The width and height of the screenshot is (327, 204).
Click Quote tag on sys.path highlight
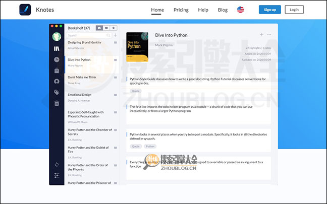point(136,147)
